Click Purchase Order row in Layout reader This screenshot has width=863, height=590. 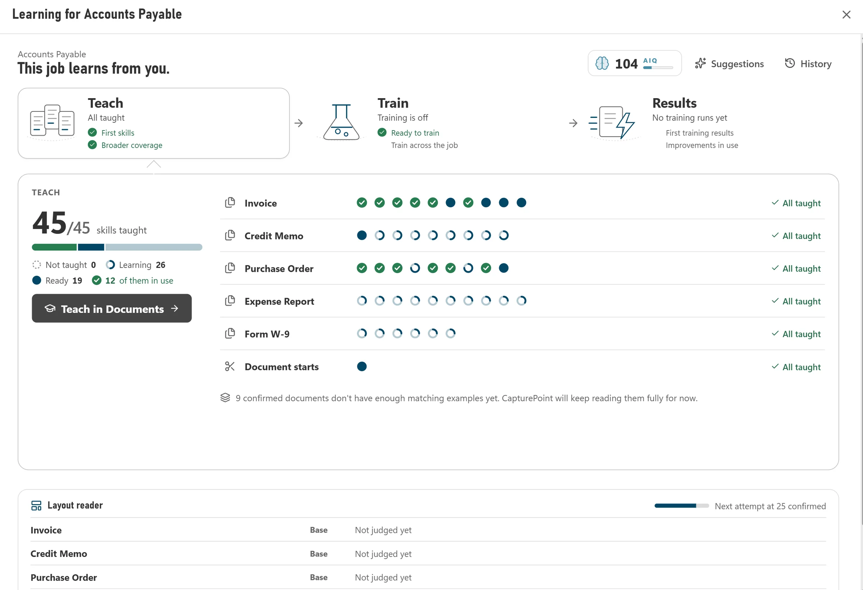pyautogui.click(x=428, y=577)
